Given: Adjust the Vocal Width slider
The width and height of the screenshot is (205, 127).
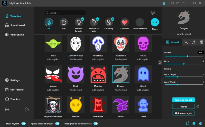Looking at the screenshot, I should (184, 85).
